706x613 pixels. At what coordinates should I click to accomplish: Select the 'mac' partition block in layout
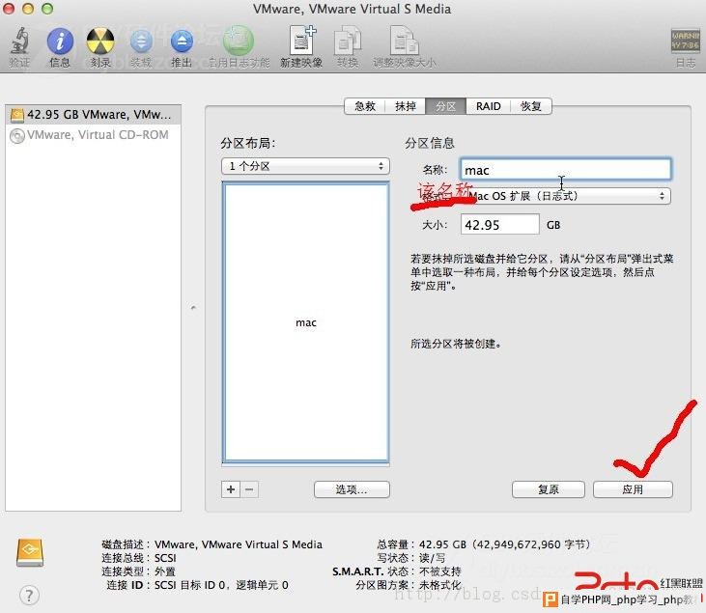pyautogui.click(x=306, y=322)
